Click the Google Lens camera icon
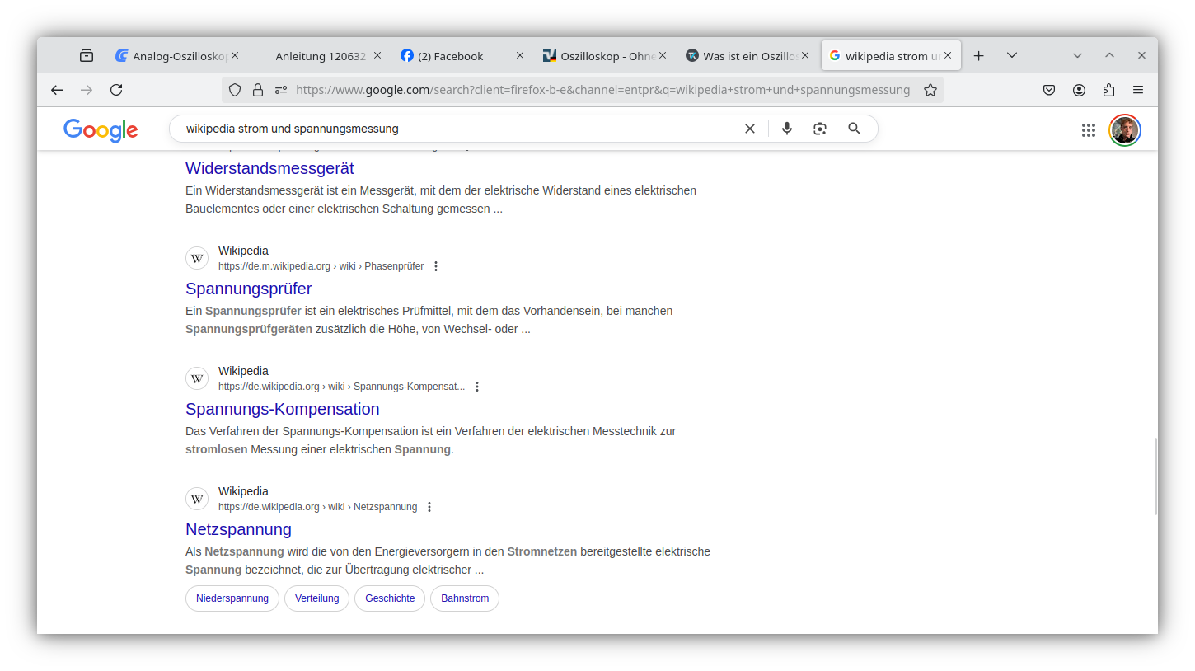 tap(819, 129)
